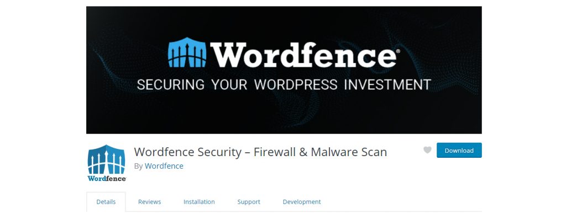Viewport: 566px width, 214px height.
Task: Open the Wordfence author link
Action: [x=164, y=166]
